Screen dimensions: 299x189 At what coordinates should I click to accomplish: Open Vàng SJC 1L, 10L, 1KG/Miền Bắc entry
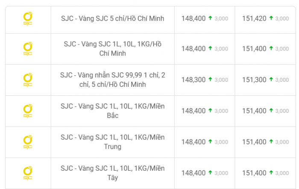(x=112, y=111)
